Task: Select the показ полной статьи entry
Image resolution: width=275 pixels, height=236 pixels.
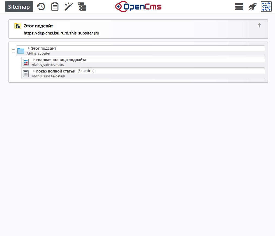Action: [56, 71]
